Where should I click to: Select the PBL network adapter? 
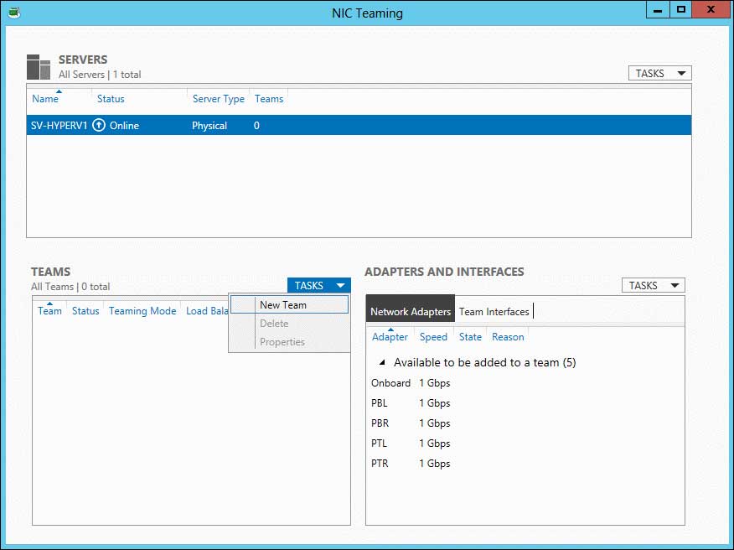pyautogui.click(x=380, y=403)
